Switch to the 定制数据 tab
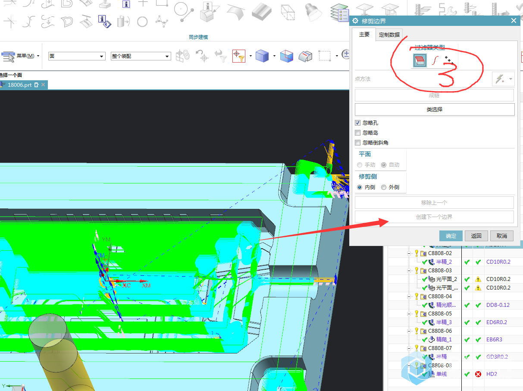 [389, 35]
